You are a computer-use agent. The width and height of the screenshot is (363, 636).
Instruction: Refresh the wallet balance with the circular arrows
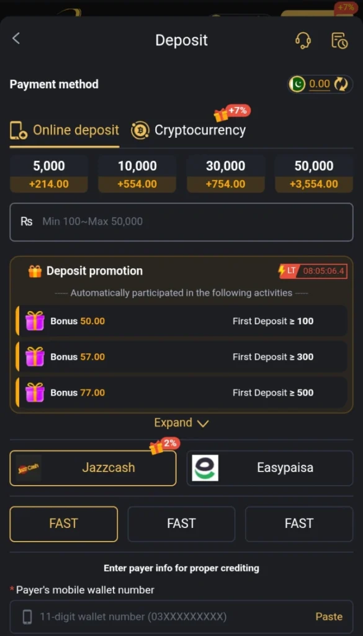[x=341, y=84]
